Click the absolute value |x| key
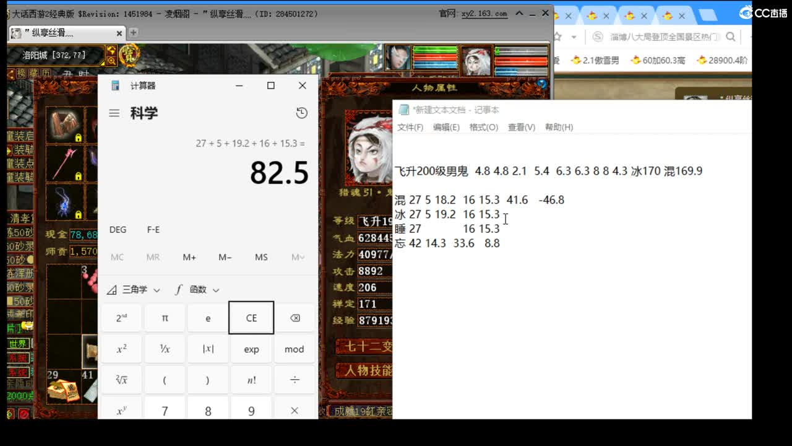The height and width of the screenshot is (446, 792). click(208, 349)
